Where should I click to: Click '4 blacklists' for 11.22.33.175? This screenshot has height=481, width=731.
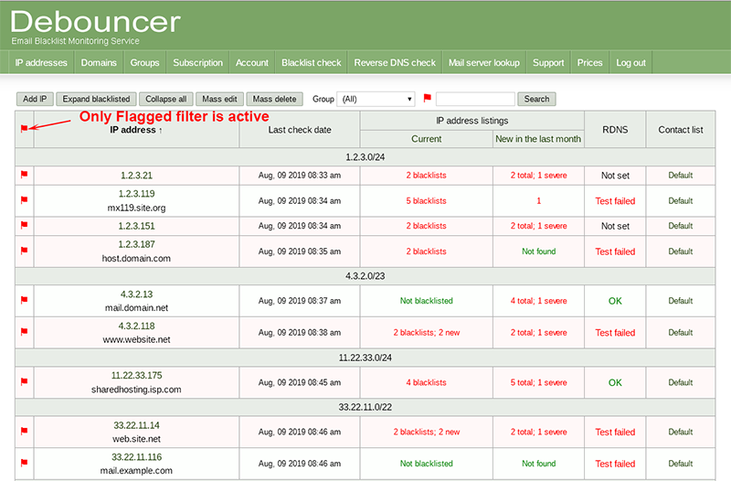tap(426, 382)
